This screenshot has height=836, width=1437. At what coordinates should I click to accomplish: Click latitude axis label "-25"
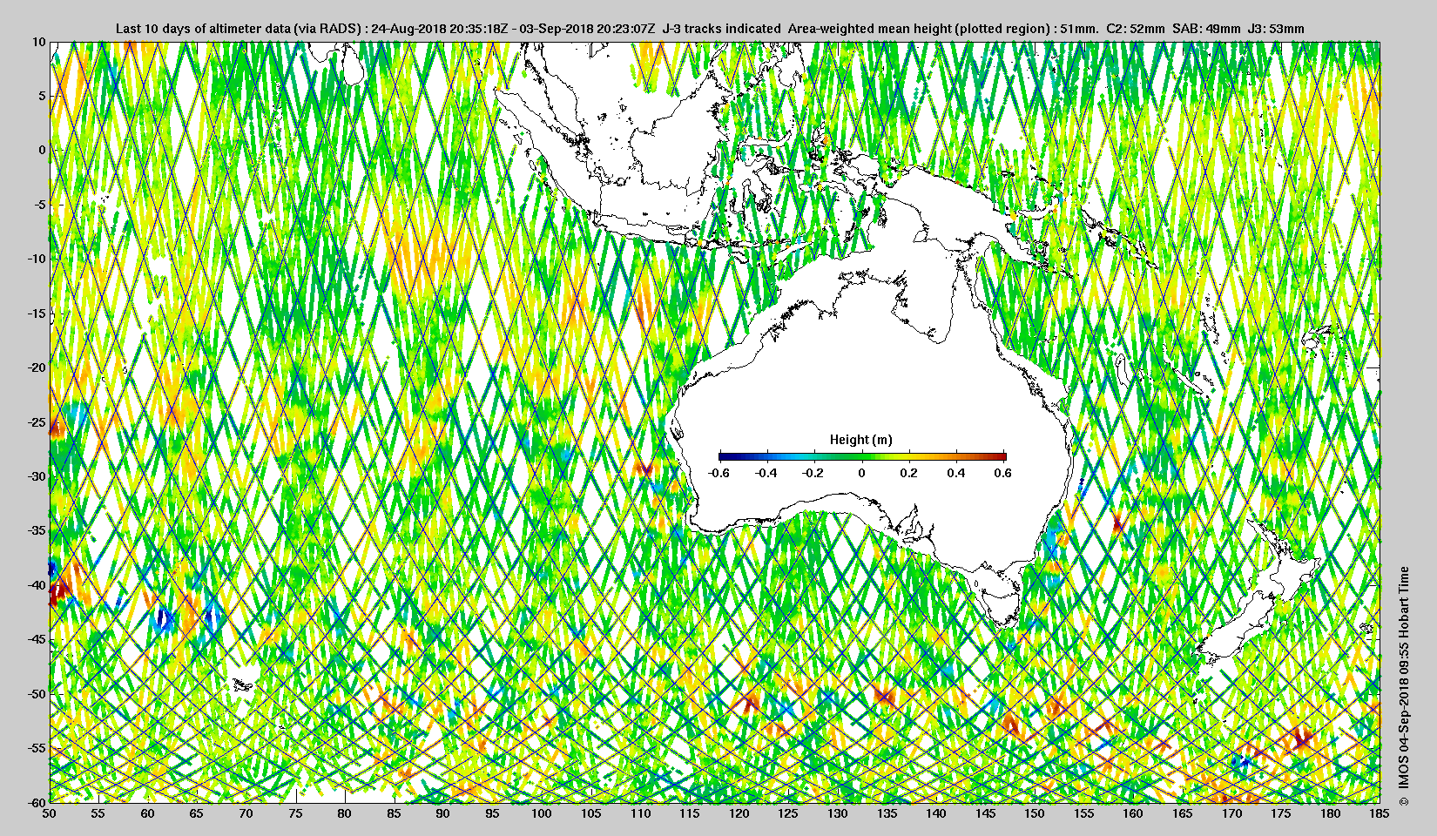point(36,421)
